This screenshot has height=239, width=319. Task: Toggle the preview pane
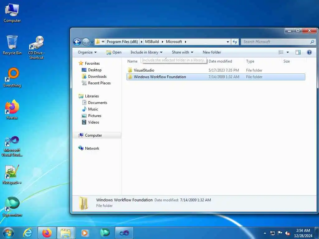tap(298, 52)
